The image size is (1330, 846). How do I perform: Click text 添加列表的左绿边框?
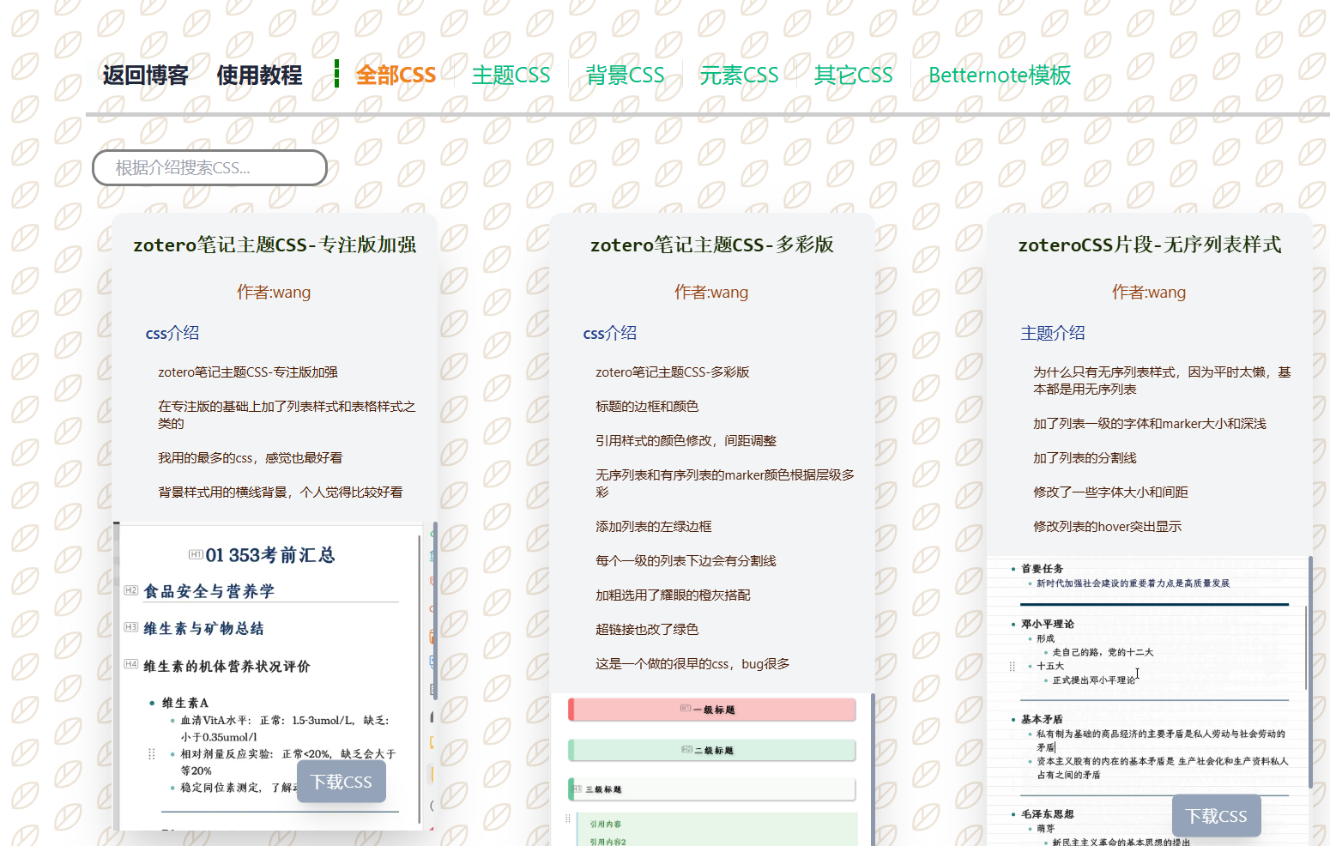click(654, 527)
